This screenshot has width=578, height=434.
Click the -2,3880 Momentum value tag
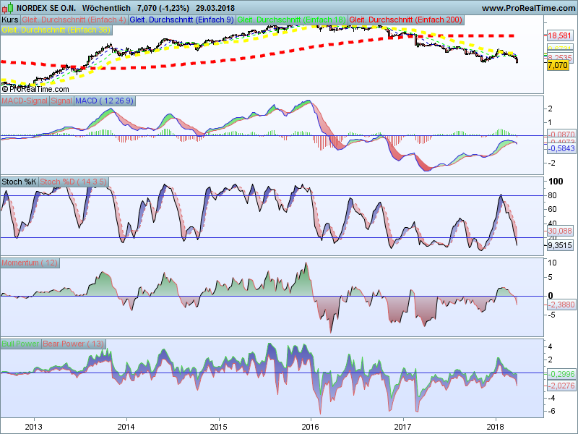coord(561,305)
